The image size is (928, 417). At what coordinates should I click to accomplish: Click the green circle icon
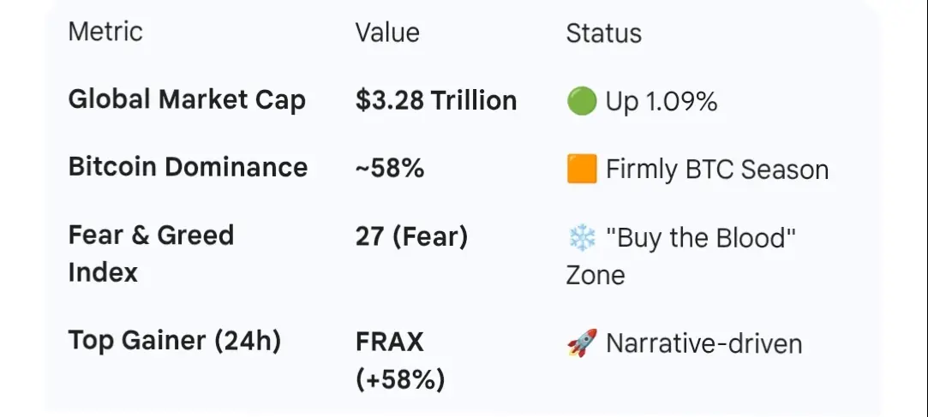point(582,102)
